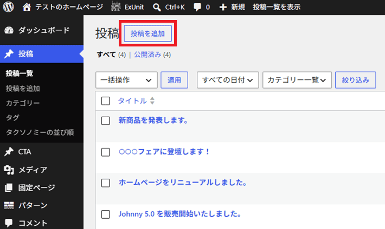Click the すべて (4) filter link

(x=111, y=55)
